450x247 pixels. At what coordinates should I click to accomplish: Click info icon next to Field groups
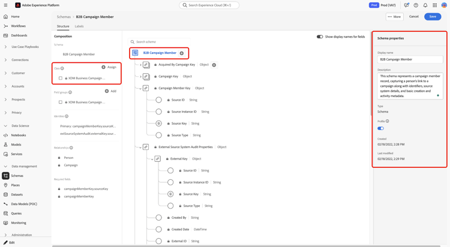pos(70,92)
